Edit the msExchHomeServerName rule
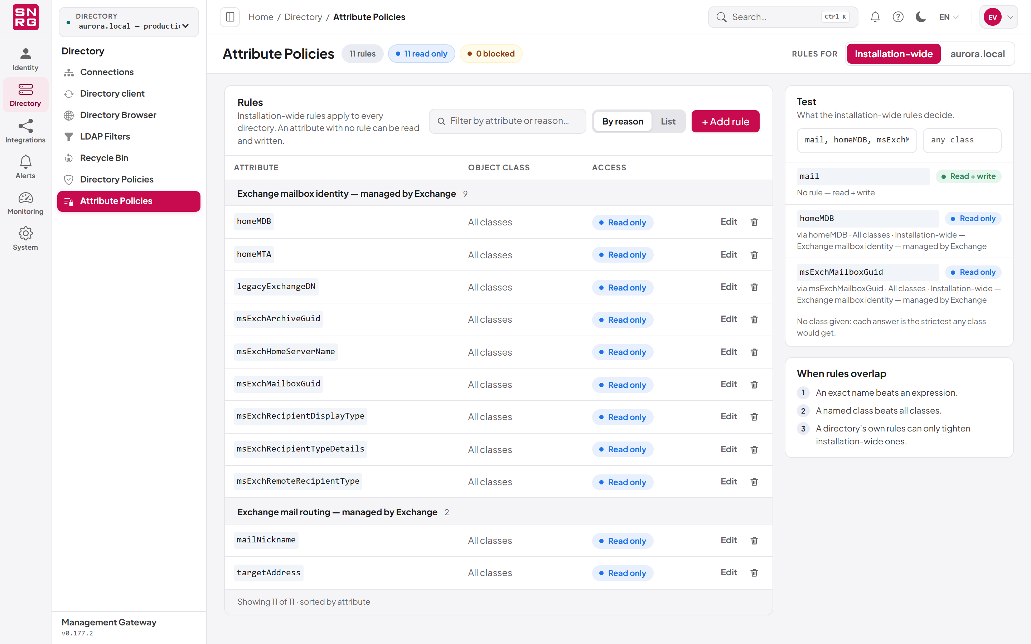 729,352
